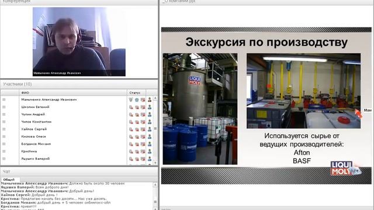Click the chat scrollbar thumb

point(155,202)
